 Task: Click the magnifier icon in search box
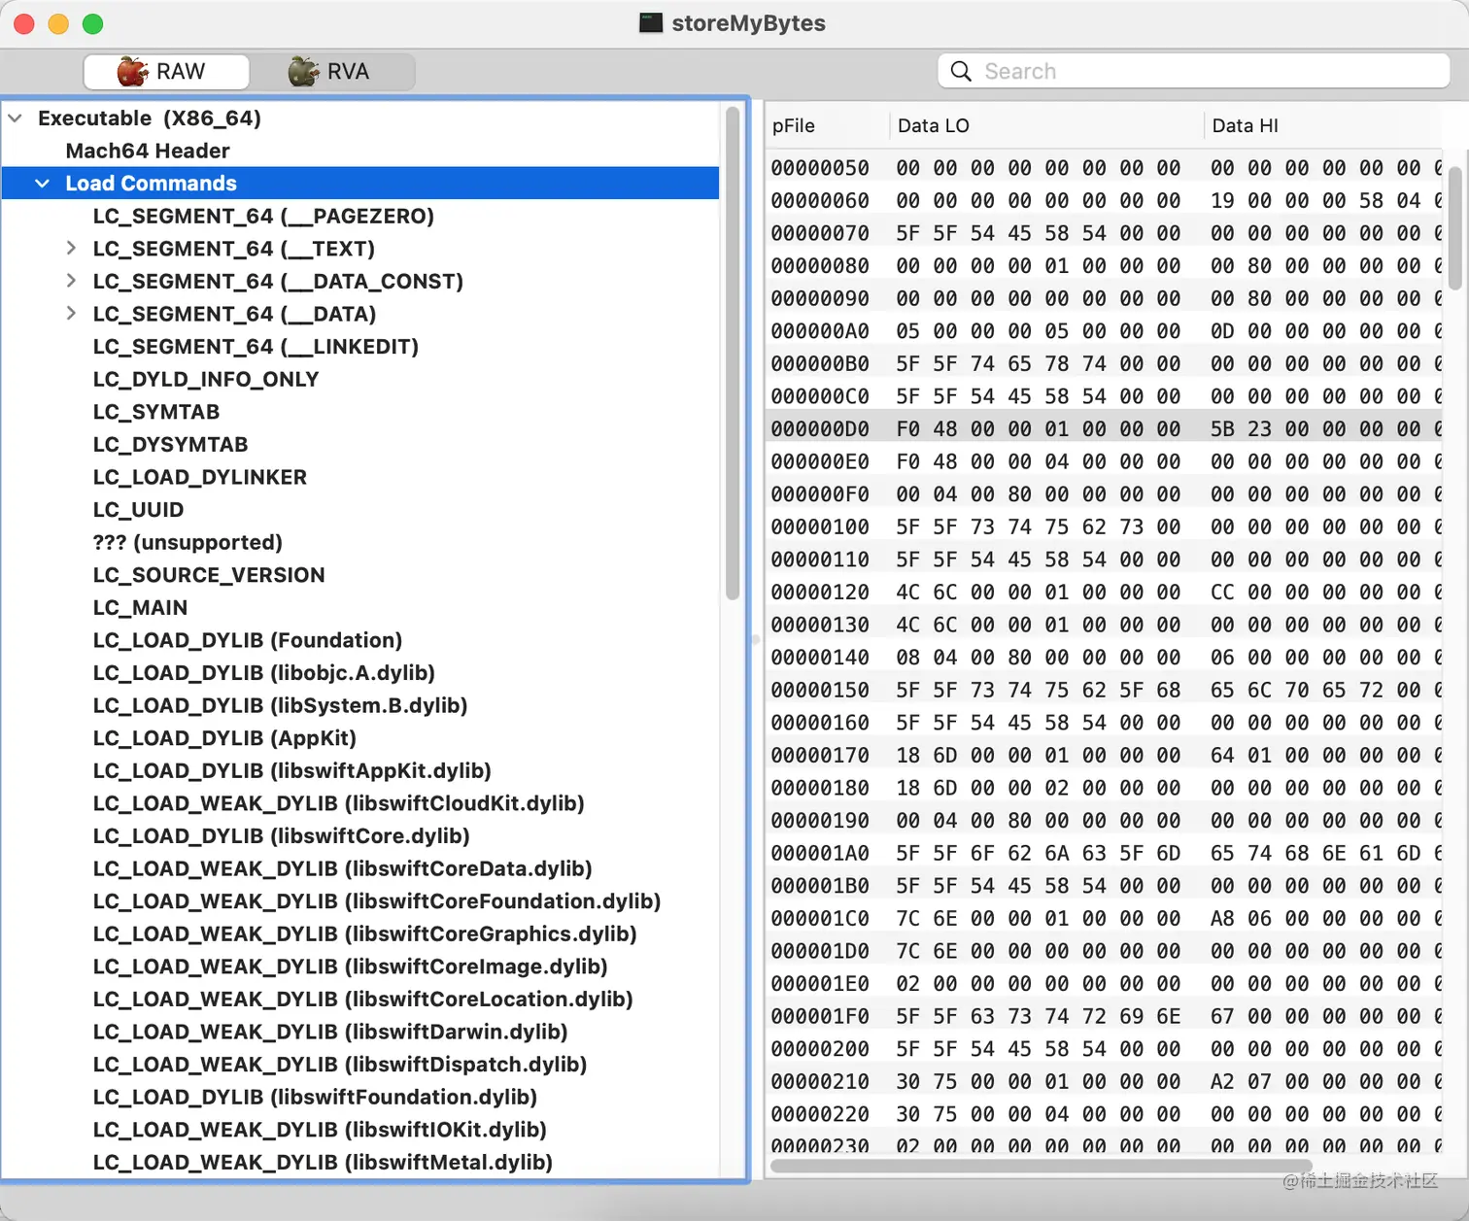[961, 71]
